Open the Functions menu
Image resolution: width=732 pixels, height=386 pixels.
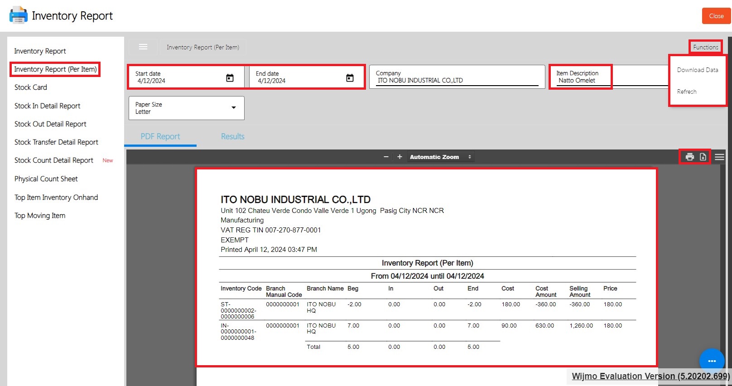pyautogui.click(x=705, y=47)
